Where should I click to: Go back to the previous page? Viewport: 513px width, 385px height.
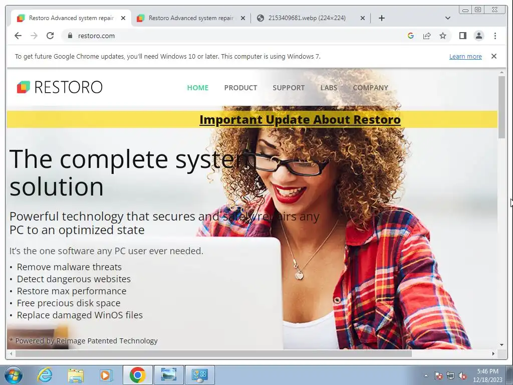[18, 36]
